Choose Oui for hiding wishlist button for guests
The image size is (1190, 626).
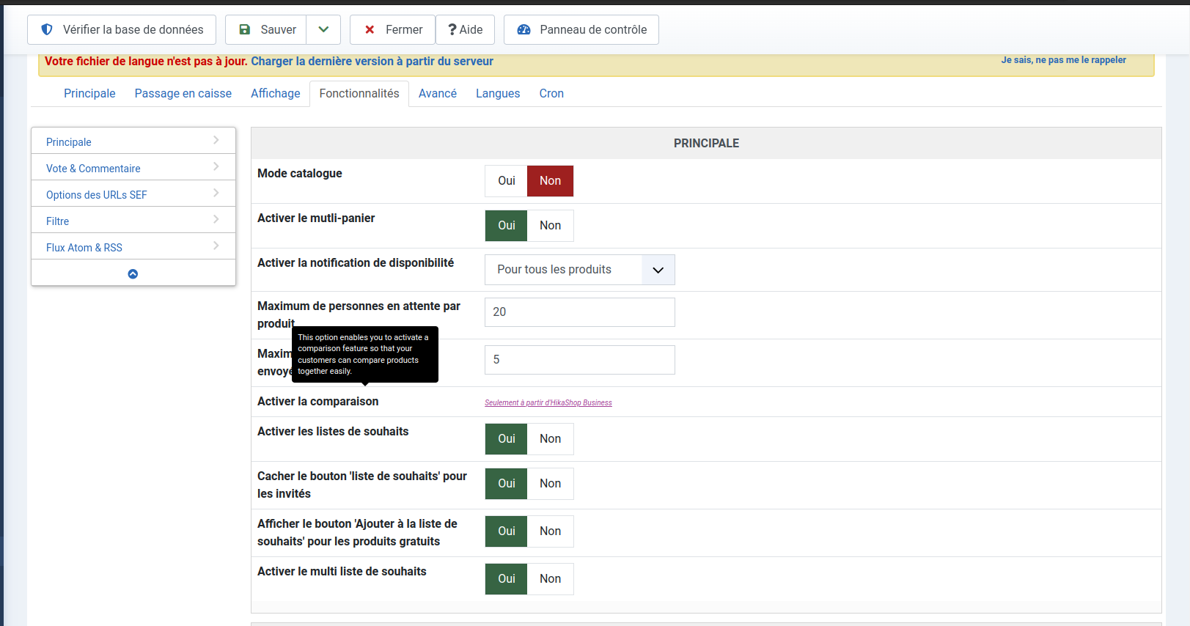point(506,484)
